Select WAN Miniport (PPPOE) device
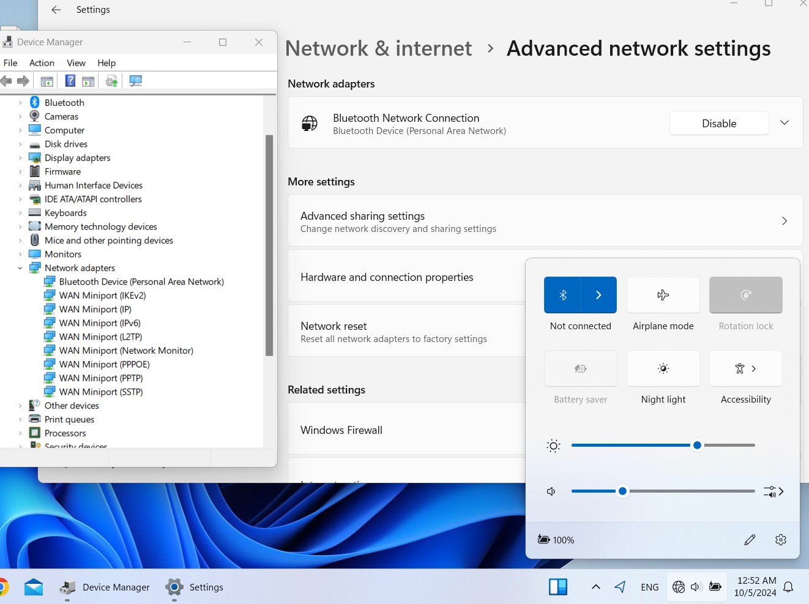Screen dimensions: 809x604 (x=104, y=364)
